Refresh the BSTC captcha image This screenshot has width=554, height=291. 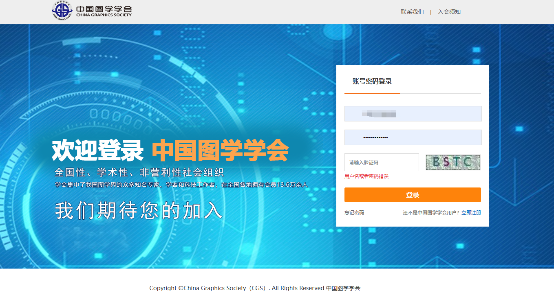tap(453, 162)
